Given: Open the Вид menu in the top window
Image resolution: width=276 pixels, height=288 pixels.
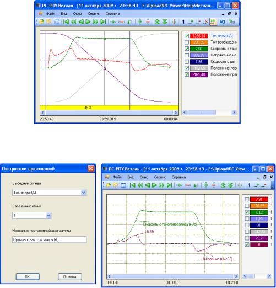Looking at the screenshot, I should 64,14.
